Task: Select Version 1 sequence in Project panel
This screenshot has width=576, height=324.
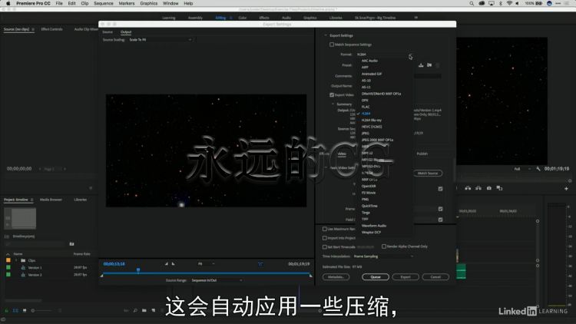Action: (x=35, y=268)
